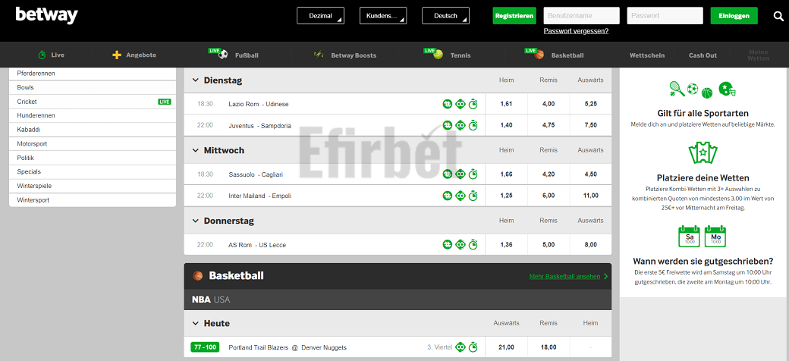Select Specials in the sports list

93,172
